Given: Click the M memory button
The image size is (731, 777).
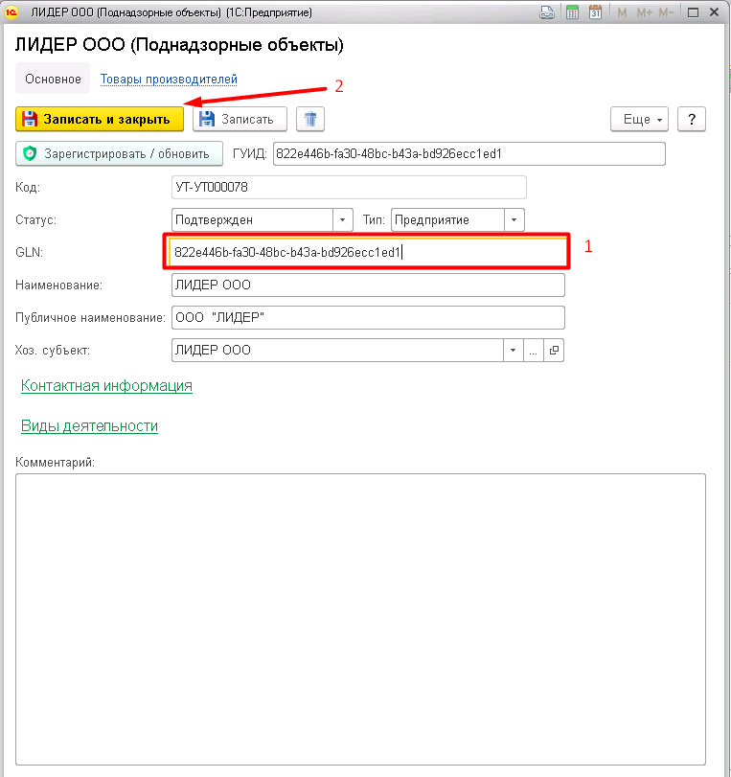Looking at the screenshot, I should pos(622,12).
